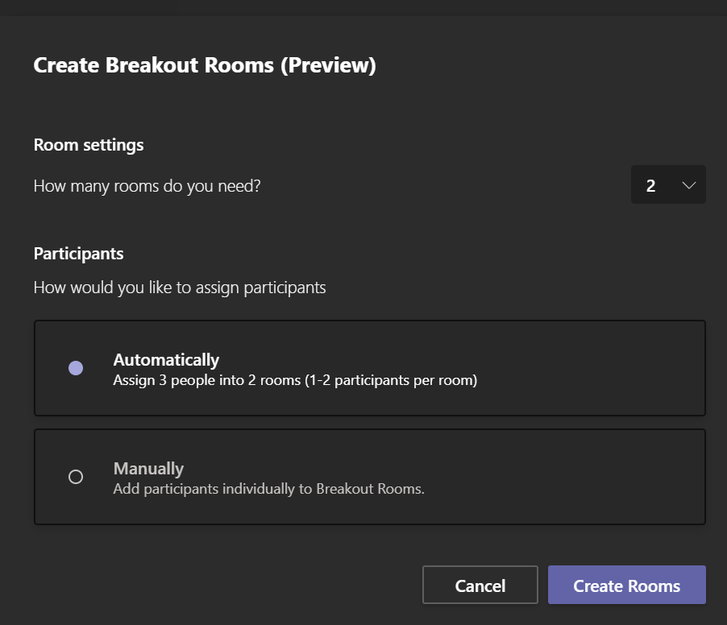
Task: Click the word '(Preview)' in dialog title
Action: point(328,65)
